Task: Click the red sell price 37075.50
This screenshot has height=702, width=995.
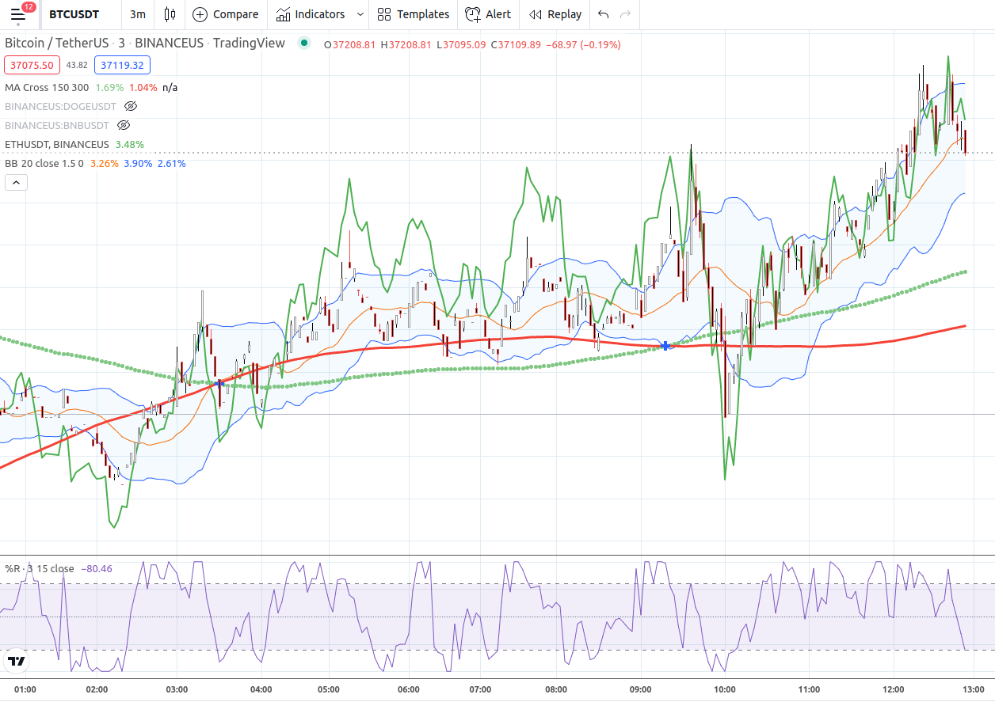Action: (32, 65)
